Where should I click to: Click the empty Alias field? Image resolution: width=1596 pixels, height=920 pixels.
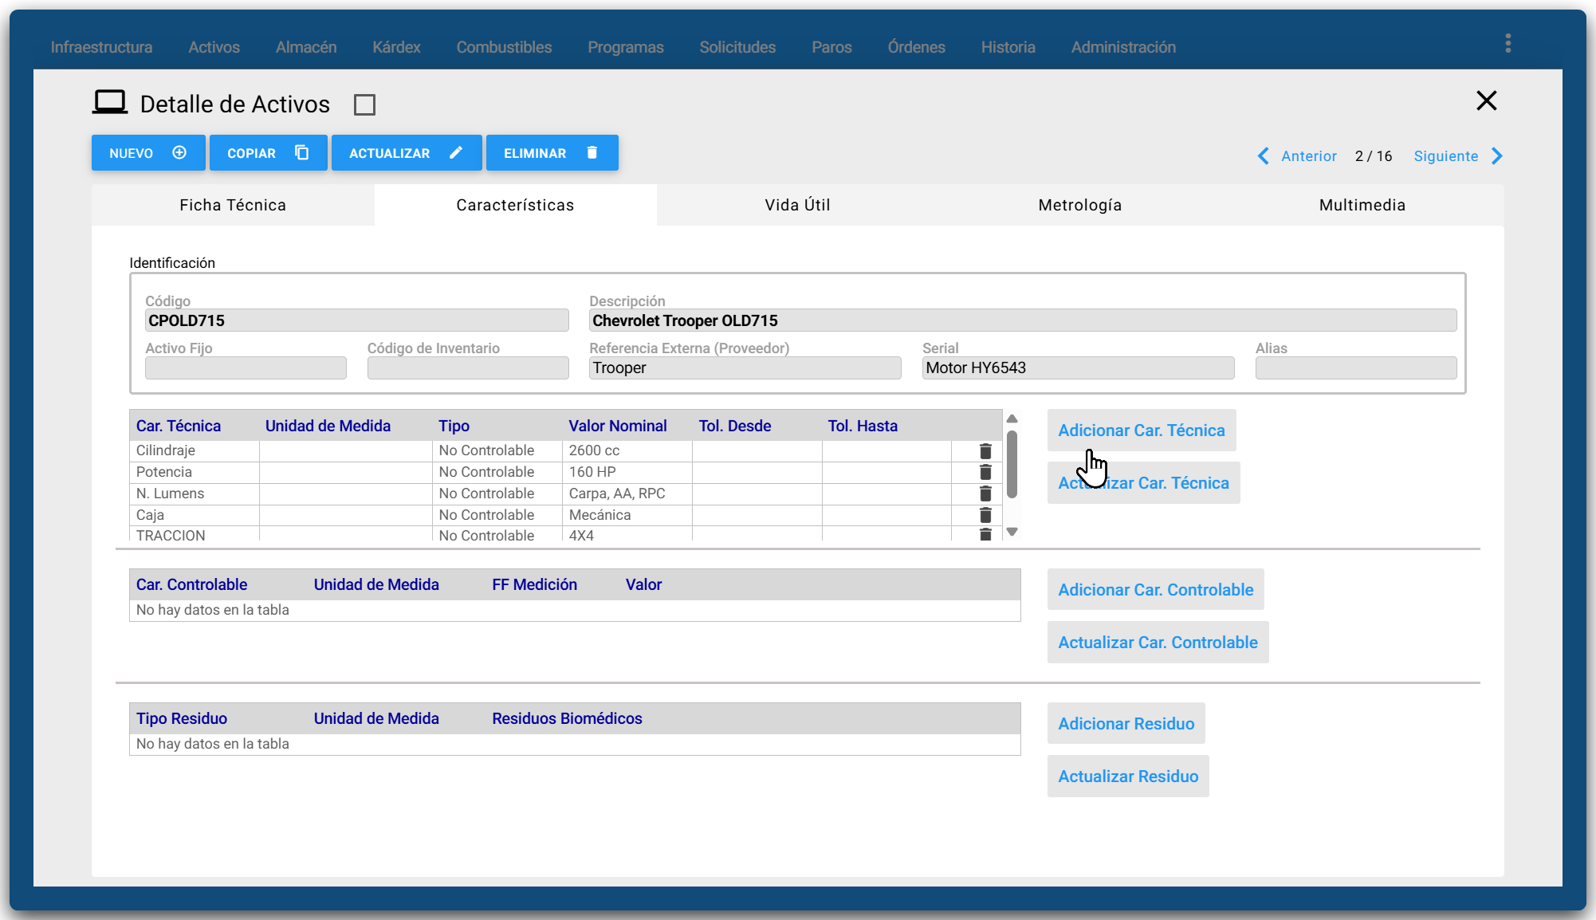click(1355, 368)
